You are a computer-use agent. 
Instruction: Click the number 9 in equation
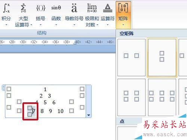pos(50,111)
